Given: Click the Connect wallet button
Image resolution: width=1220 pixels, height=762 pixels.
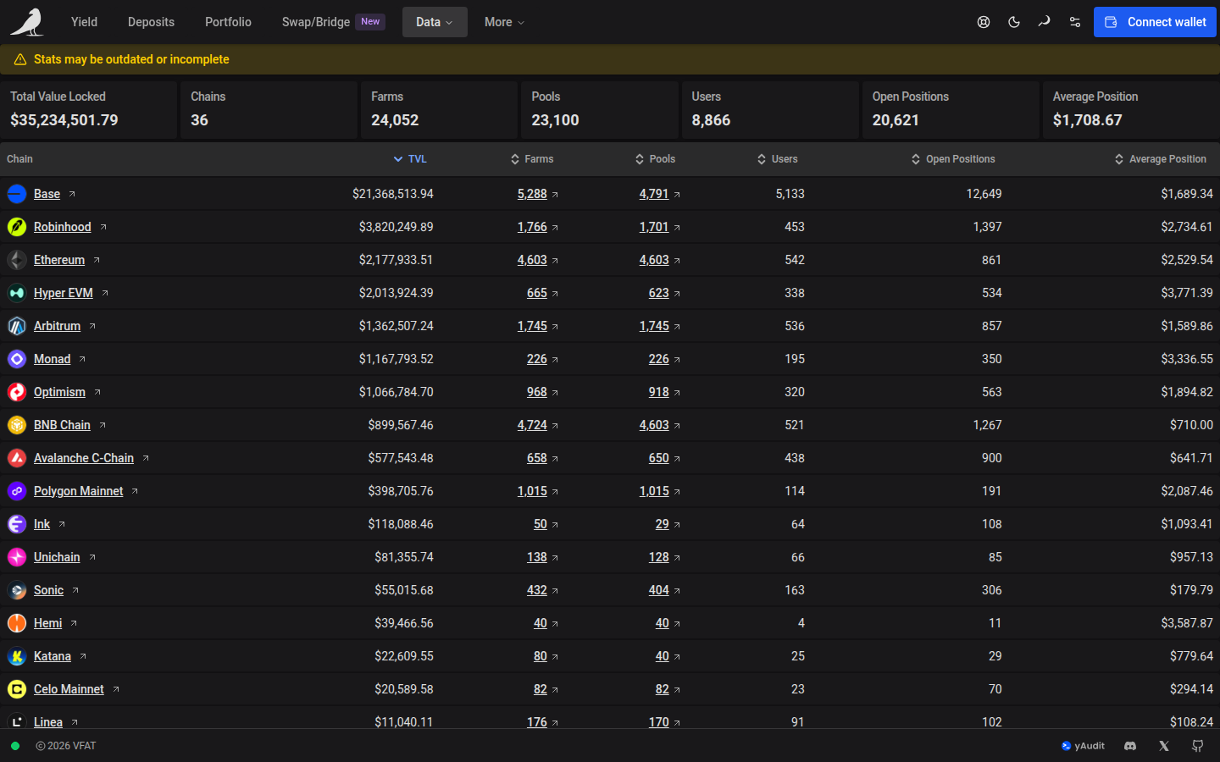Looking at the screenshot, I should [x=1155, y=22].
